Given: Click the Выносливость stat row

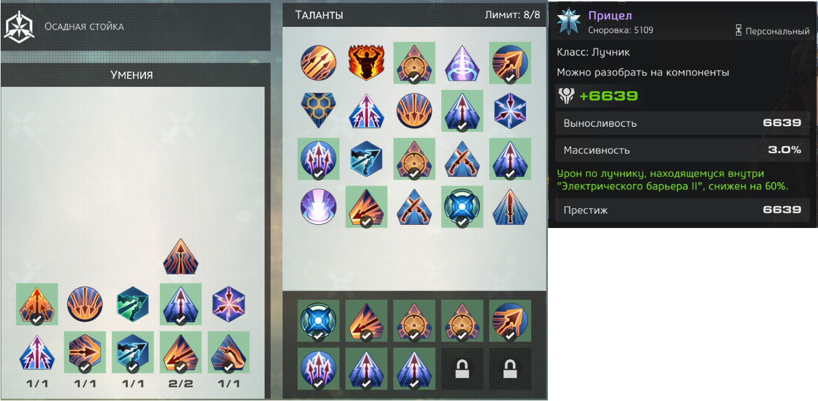Looking at the screenshot, I should [x=683, y=123].
